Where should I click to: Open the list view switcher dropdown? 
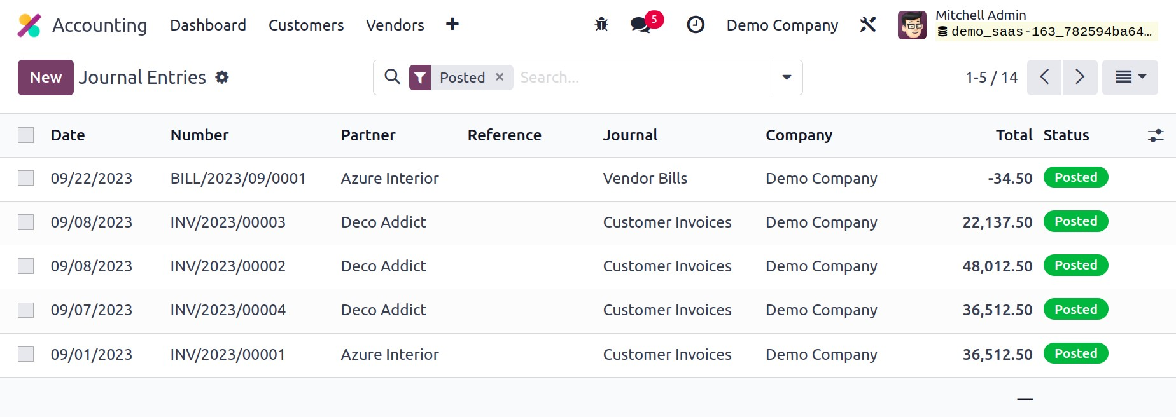[x=1130, y=78]
